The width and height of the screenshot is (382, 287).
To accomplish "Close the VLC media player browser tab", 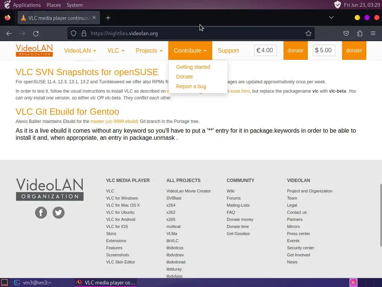I will click(94, 18).
